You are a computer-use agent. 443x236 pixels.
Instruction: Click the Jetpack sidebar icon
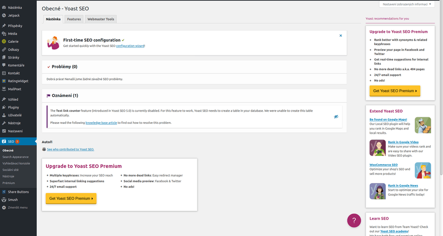(x=4, y=16)
